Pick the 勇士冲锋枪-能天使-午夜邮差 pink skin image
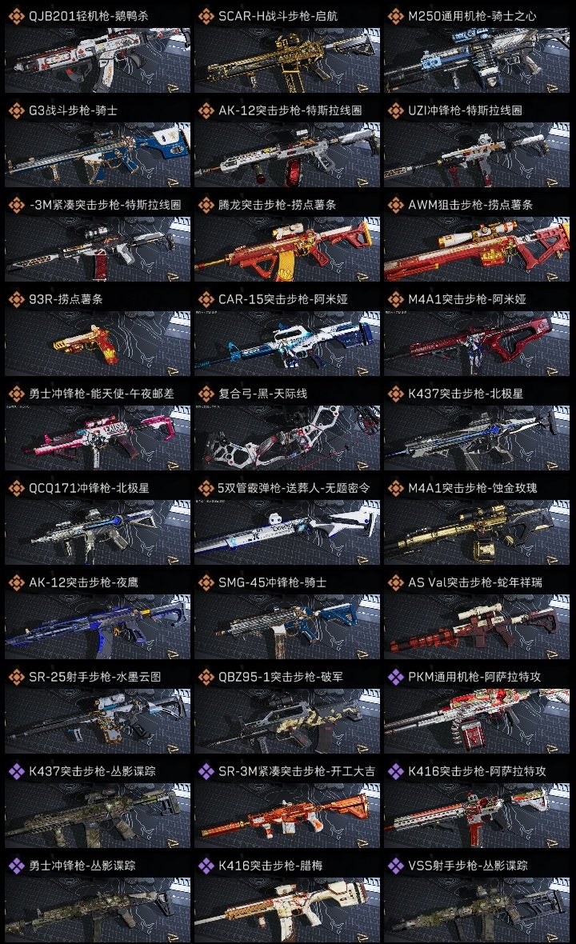 tap(98, 438)
